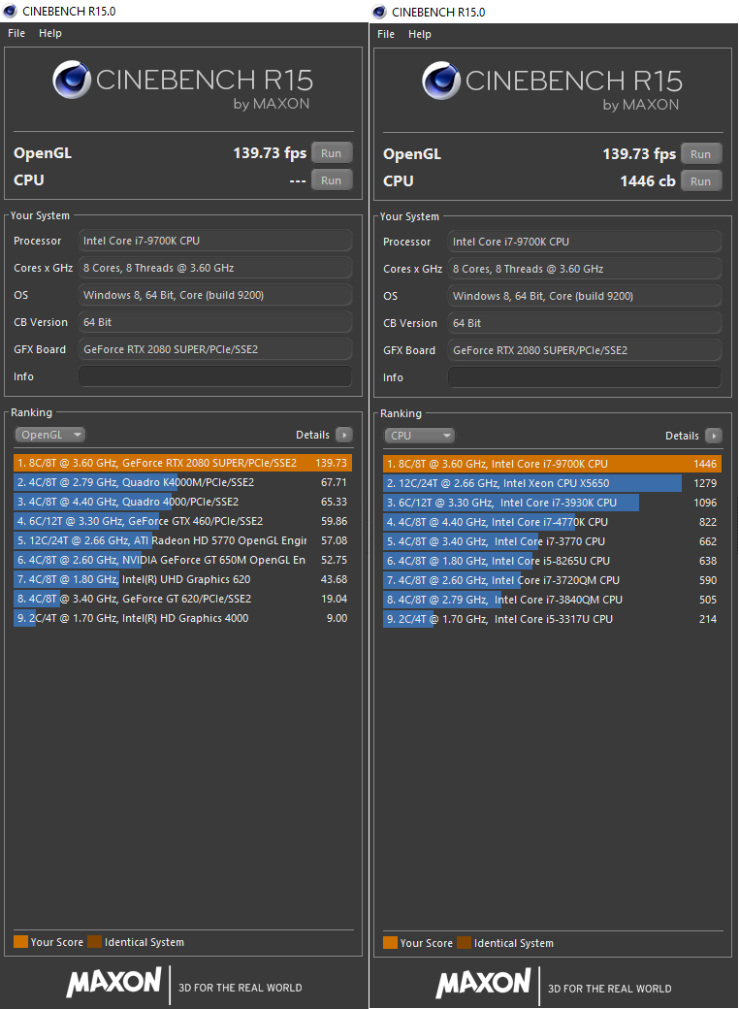Click Info input field in right window
Screen dimensions: 739x1009
[584, 377]
